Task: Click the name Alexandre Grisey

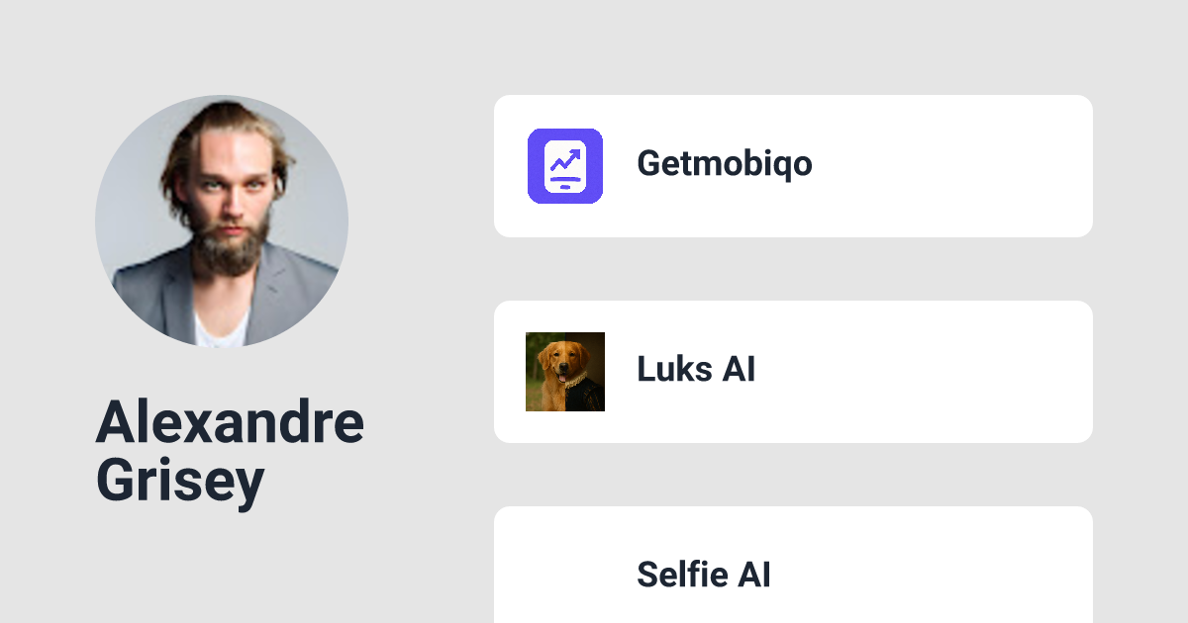Action: [x=230, y=451]
